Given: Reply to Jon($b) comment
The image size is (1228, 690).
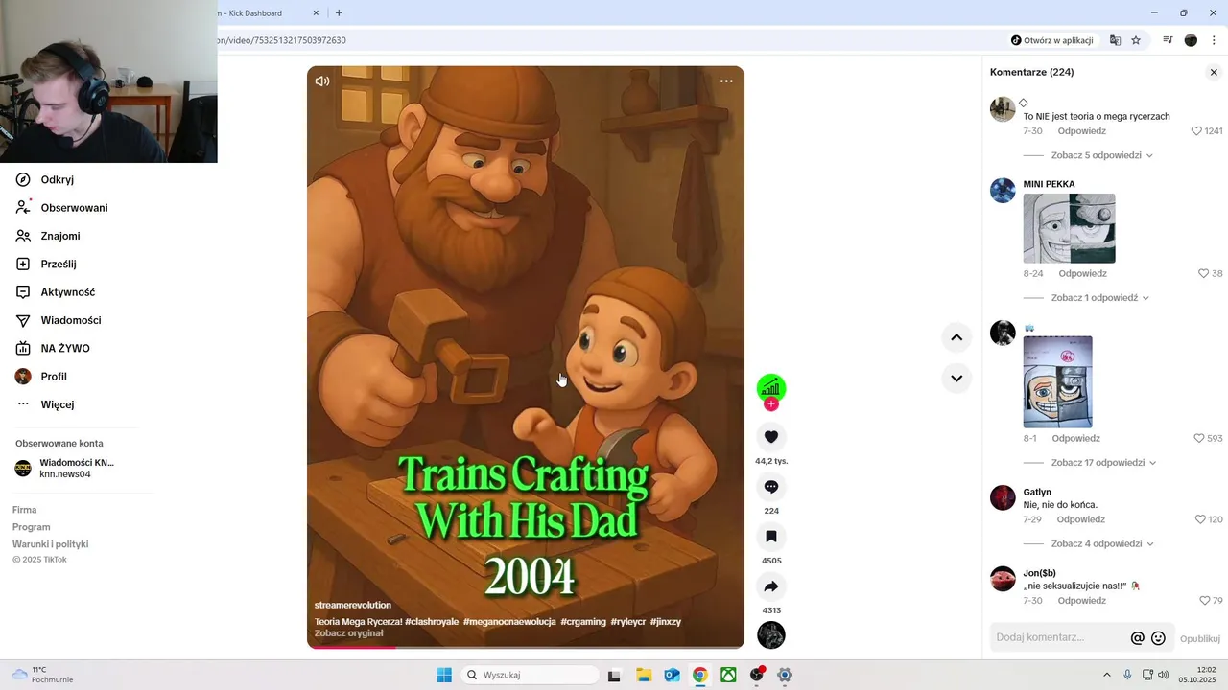Looking at the screenshot, I should (x=1081, y=601).
